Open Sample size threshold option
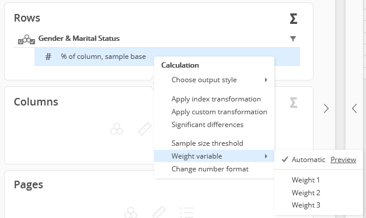The height and width of the screenshot is (218, 366). point(207,143)
